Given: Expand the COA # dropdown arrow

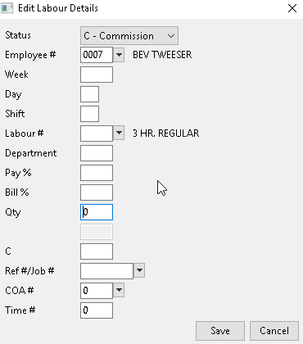Looking at the screenshot, I should pyautogui.click(x=119, y=290).
